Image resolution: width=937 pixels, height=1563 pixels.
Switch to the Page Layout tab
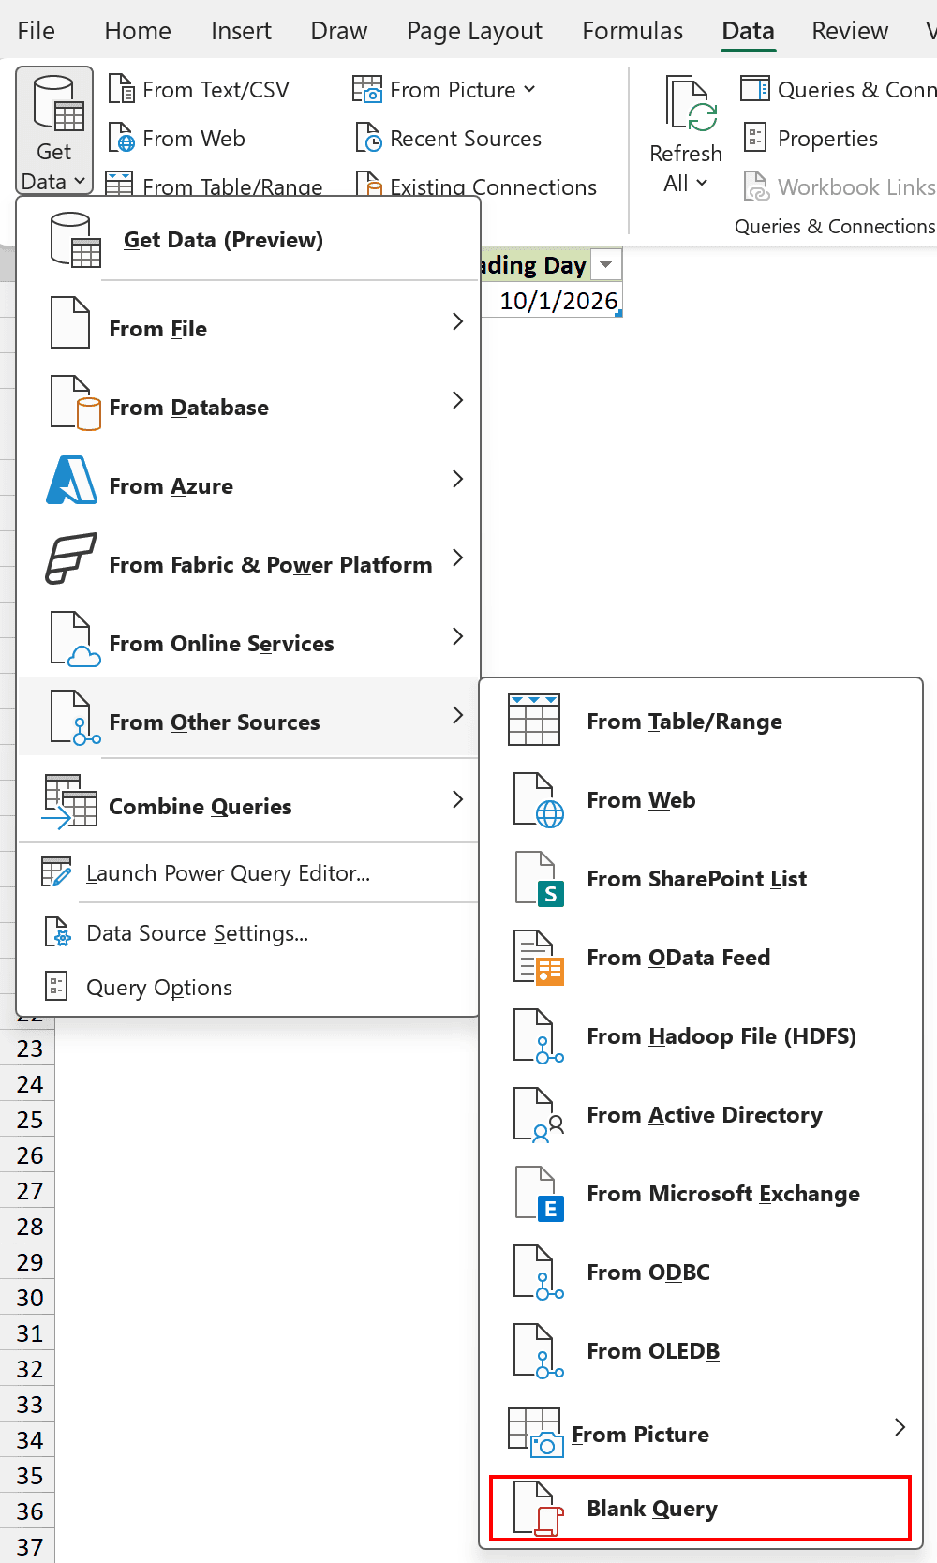[x=474, y=31]
